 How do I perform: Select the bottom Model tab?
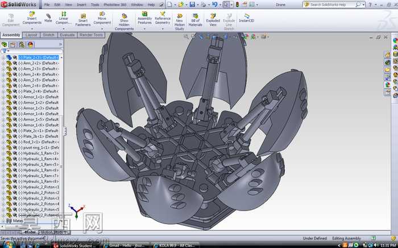click(30, 232)
